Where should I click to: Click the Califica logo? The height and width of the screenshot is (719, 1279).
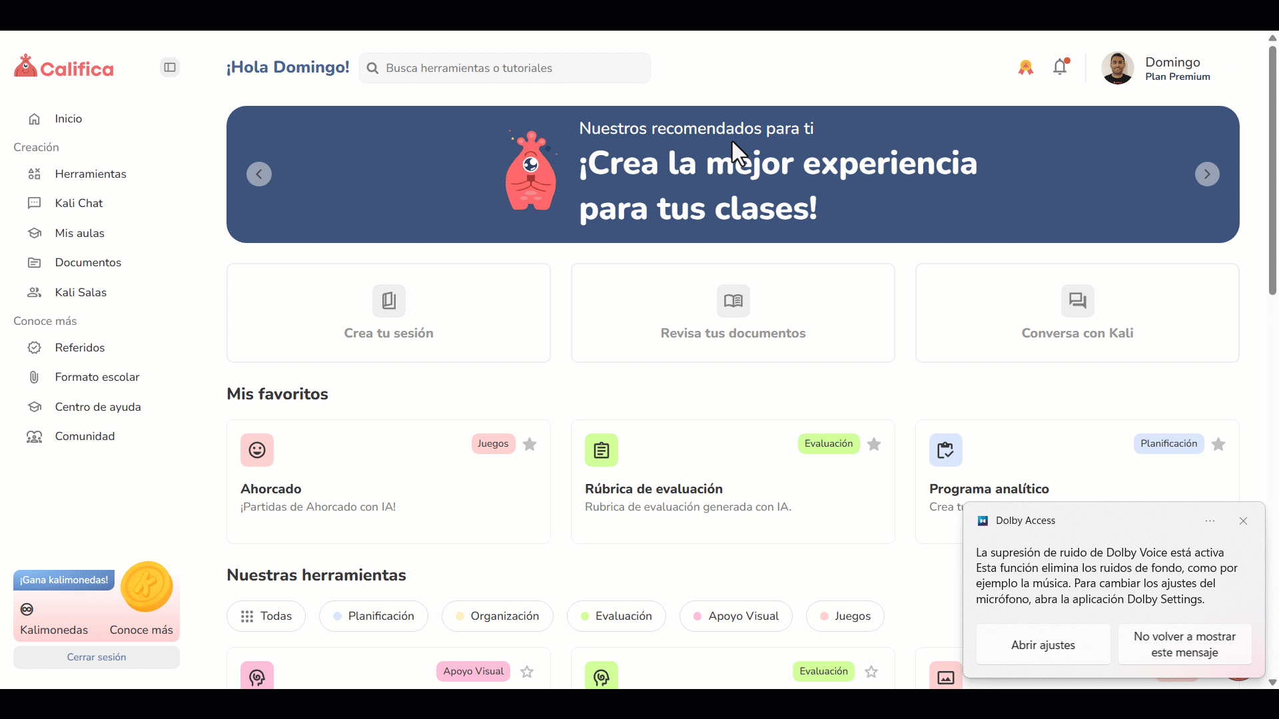point(64,67)
